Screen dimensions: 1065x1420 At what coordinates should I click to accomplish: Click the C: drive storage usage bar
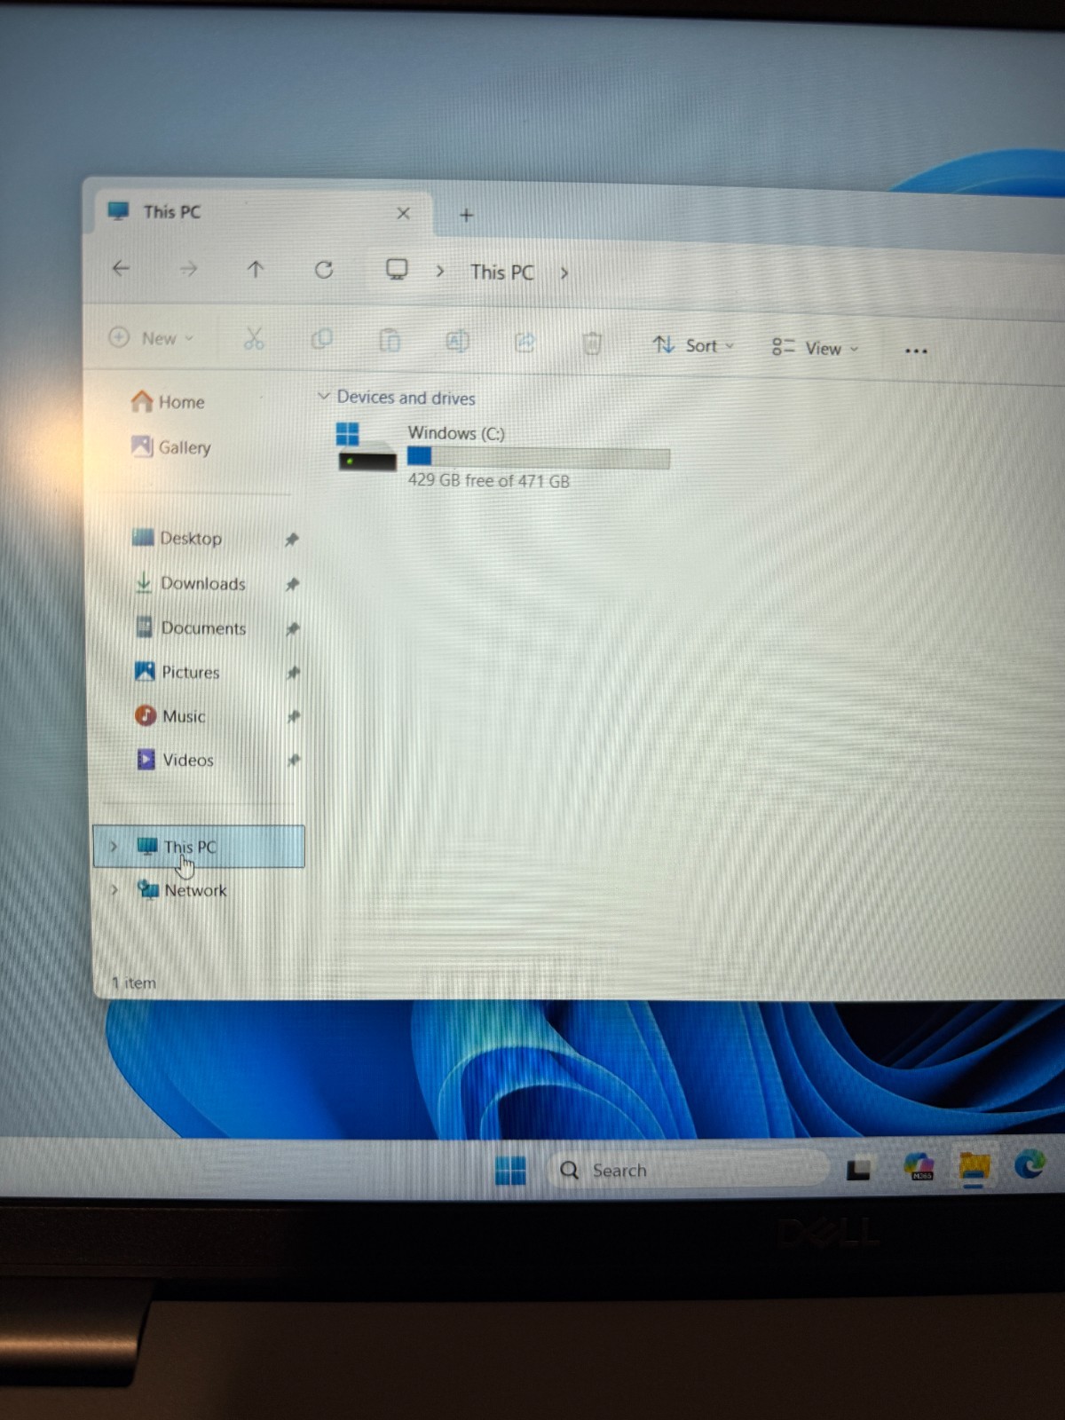tap(538, 458)
